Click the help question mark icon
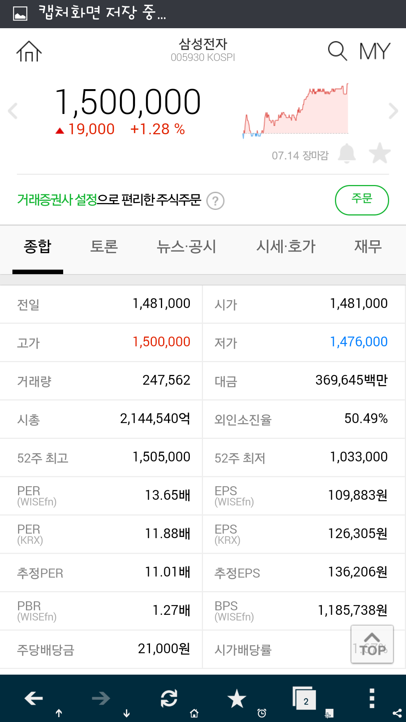This screenshot has height=722, width=406. click(215, 201)
